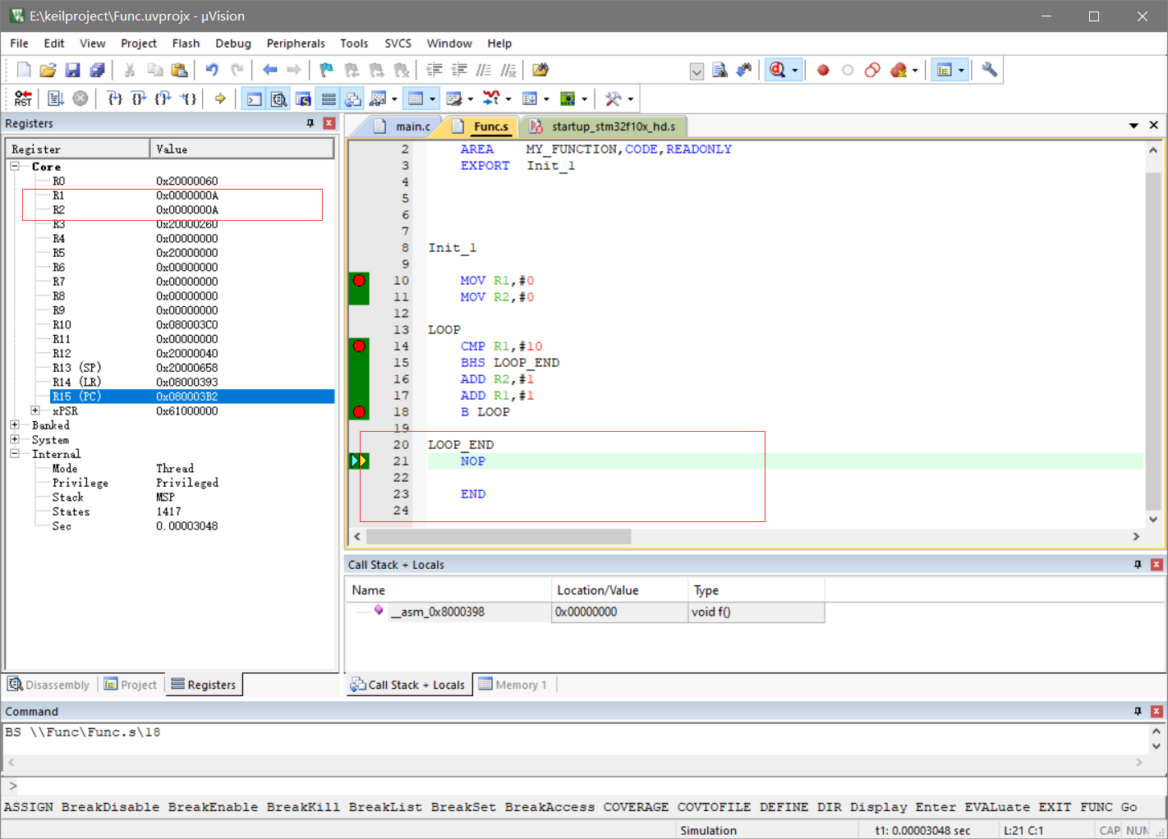1168x839 pixels.
Task: Toggle the breakpoint on line 10
Action: 359,281
